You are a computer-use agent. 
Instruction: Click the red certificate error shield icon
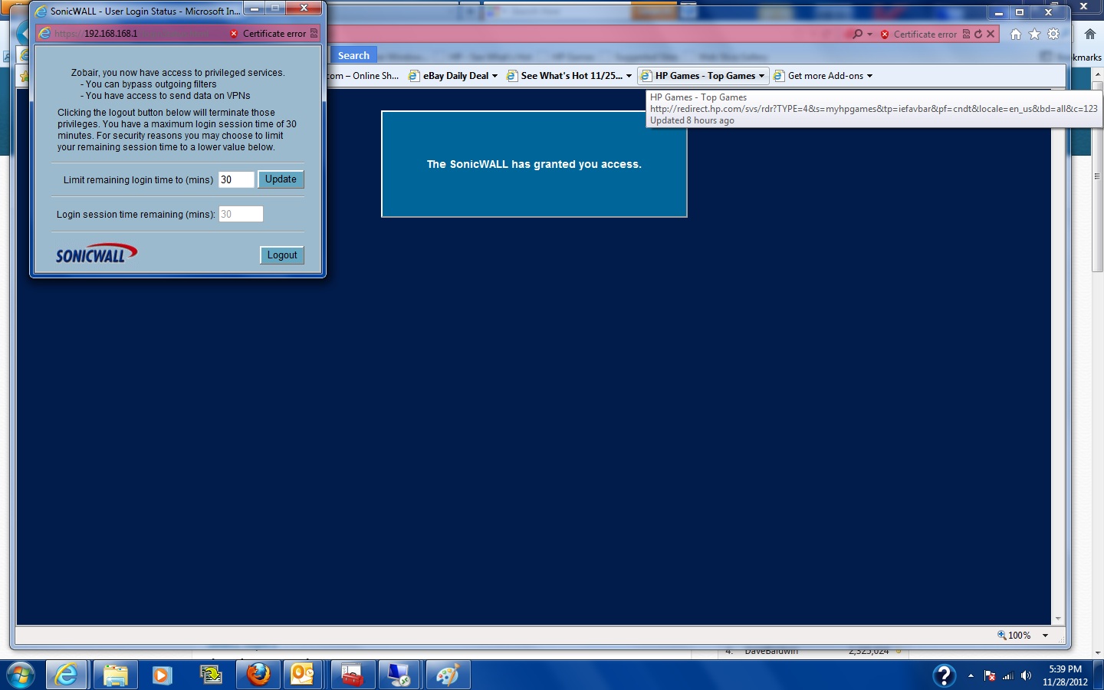(x=885, y=34)
